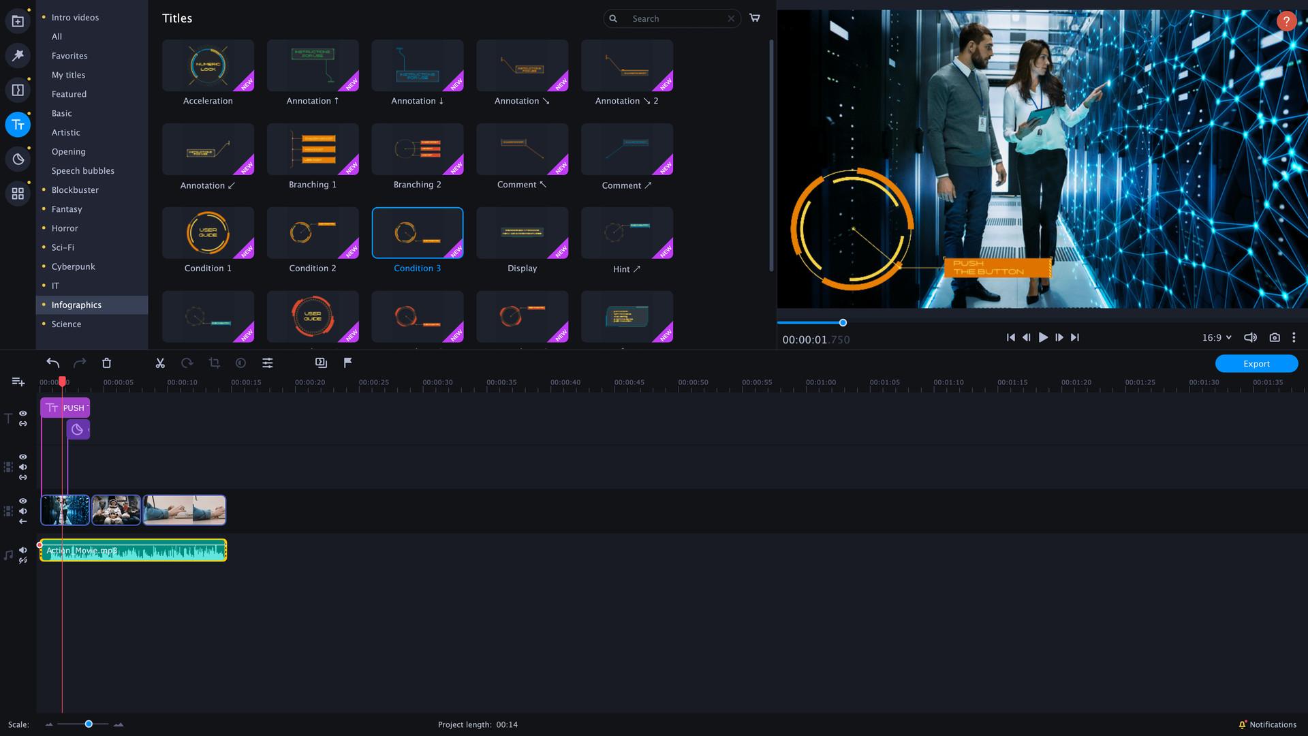This screenshot has height=736, width=1308.
Task: Select the Crop tool in the timeline toolbar
Action: click(214, 363)
